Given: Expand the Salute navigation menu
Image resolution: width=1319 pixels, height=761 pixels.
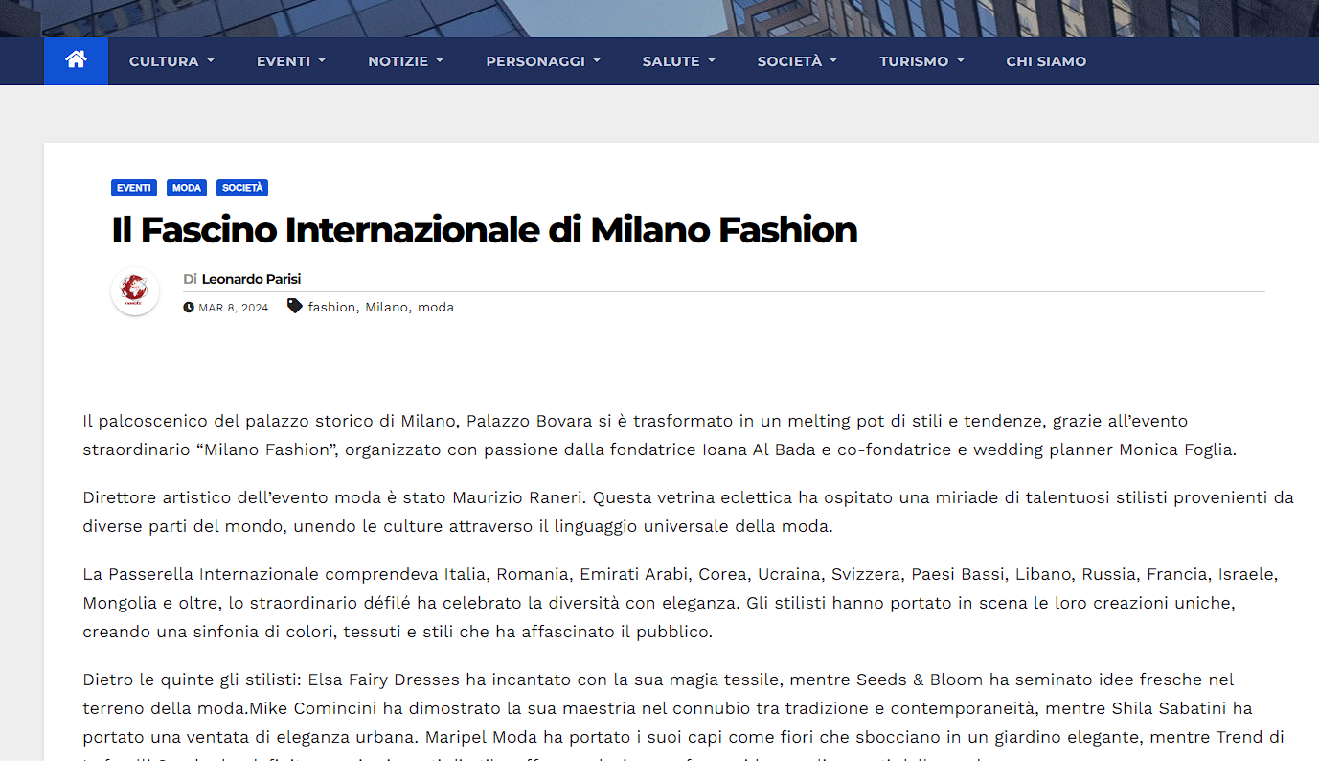Looking at the screenshot, I should pyautogui.click(x=678, y=61).
